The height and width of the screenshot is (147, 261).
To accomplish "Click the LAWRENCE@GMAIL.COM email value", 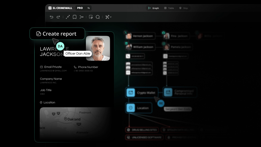I will pyautogui.click(x=53, y=71).
